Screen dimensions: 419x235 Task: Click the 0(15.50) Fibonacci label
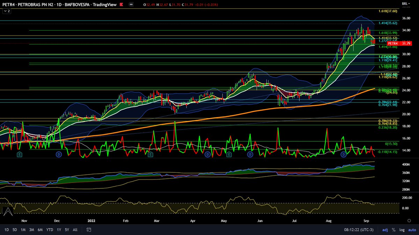[391, 143]
